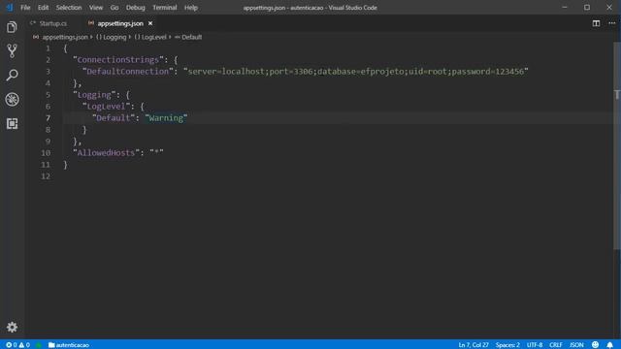Open the Debug view
Viewport: 621px width, 349px height.
click(x=12, y=99)
